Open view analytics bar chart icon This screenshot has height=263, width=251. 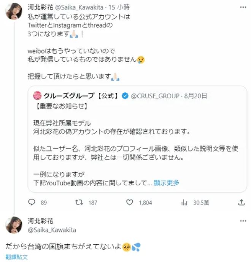pos(184,202)
